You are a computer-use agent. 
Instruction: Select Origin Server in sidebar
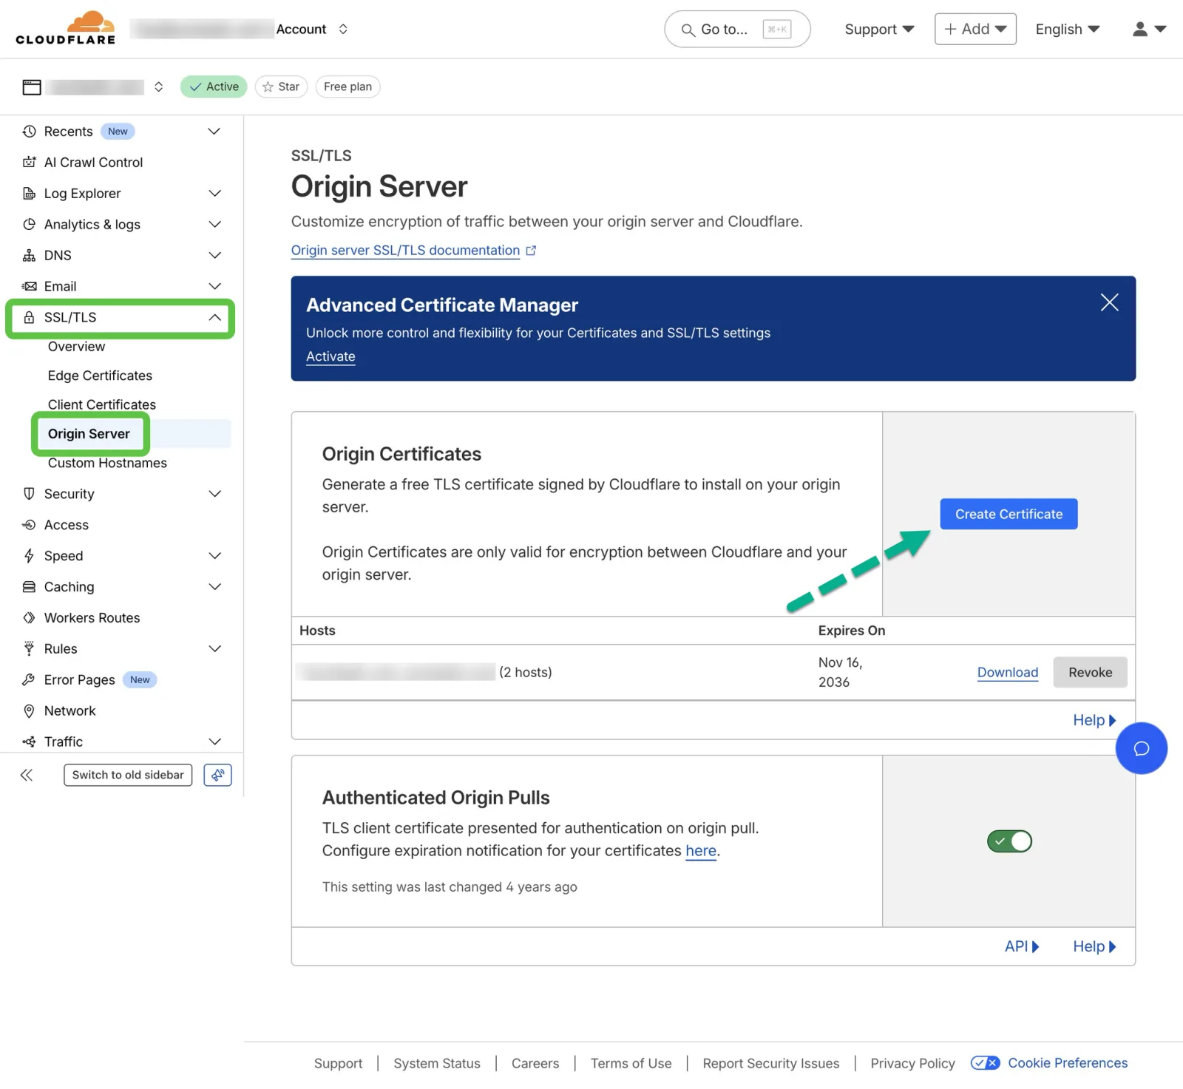tap(89, 434)
